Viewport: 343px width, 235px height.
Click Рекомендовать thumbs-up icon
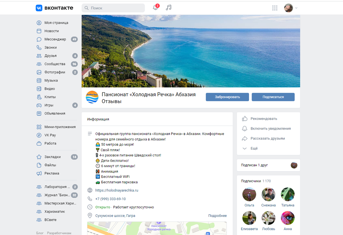pyautogui.click(x=245, y=118)
